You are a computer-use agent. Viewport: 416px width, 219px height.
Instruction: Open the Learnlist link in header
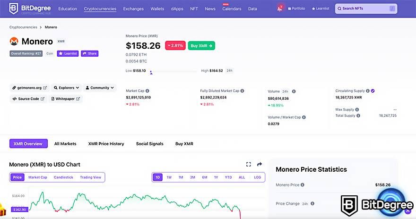tap(321, 9)
